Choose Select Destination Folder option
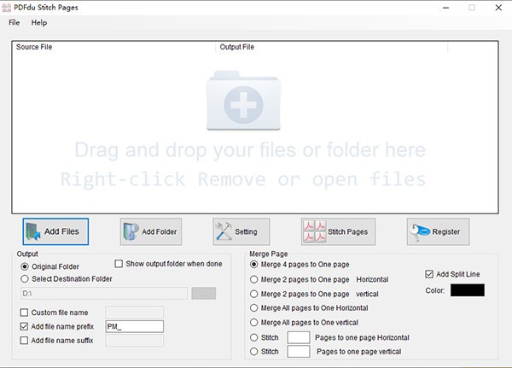This screenshot has height=368, width=512. point(25,279)
